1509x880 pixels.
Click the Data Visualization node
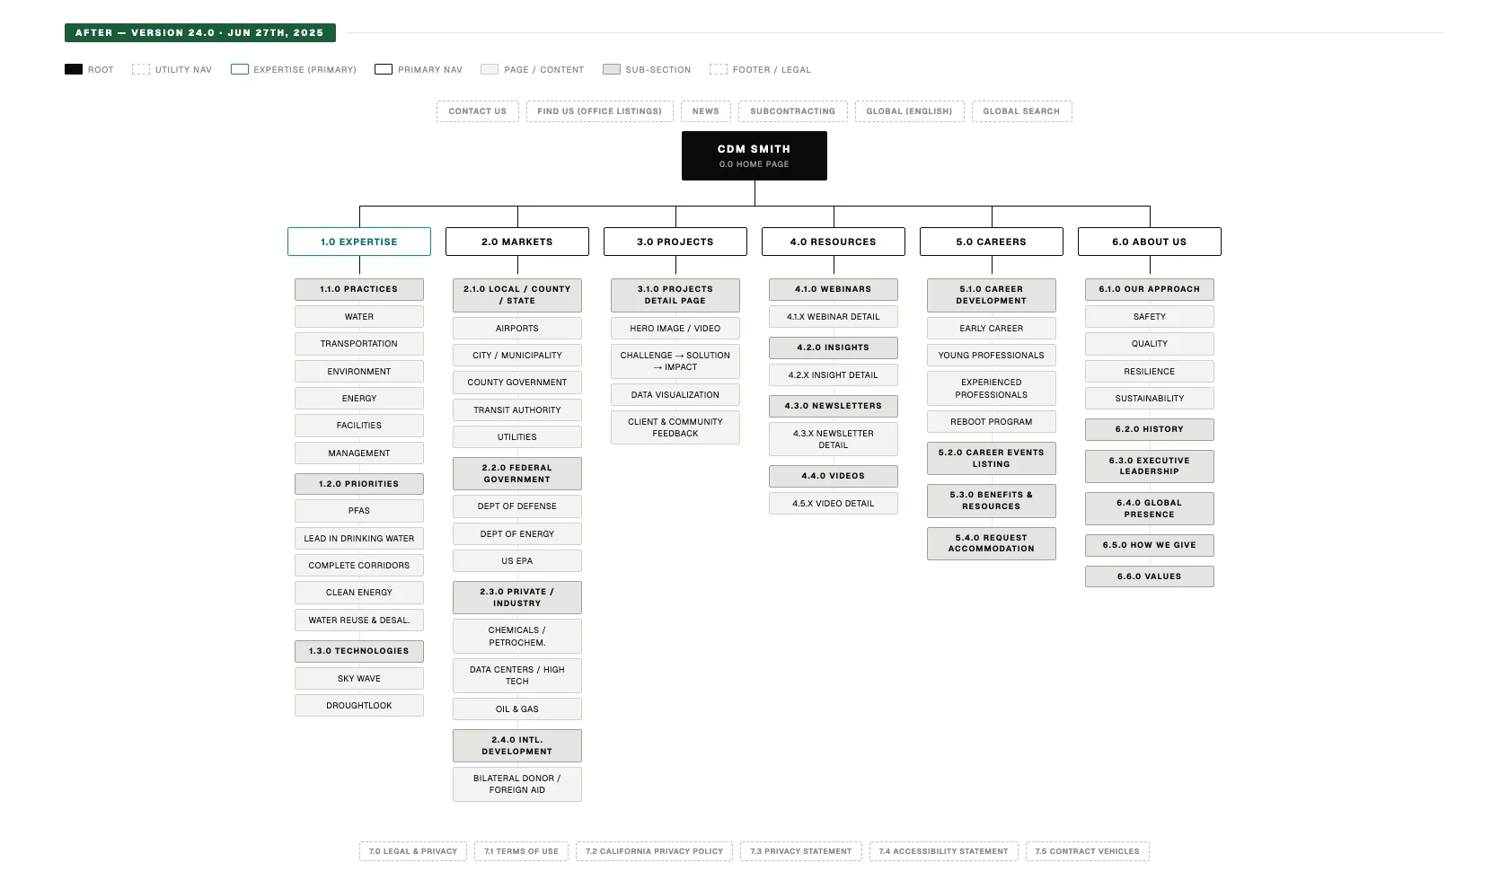[x=675, y=395]
